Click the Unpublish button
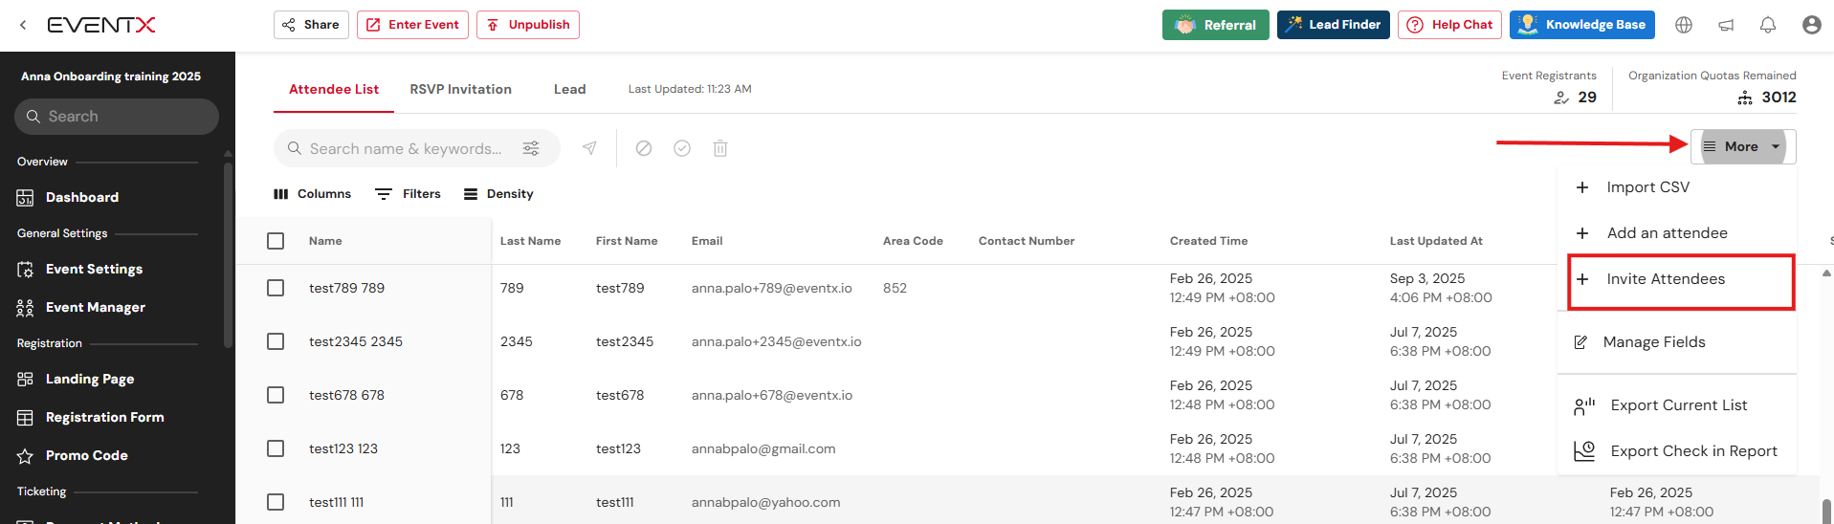Viewport: 1834px width, 524px height. [528, 25]
